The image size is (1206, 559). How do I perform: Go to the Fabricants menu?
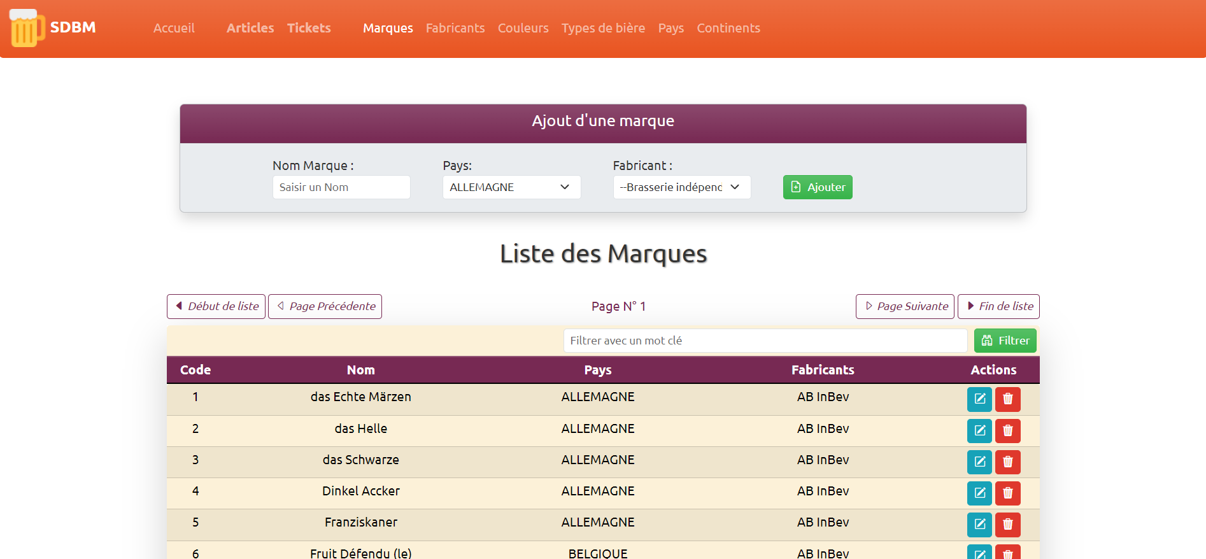[x=455, y=28]
